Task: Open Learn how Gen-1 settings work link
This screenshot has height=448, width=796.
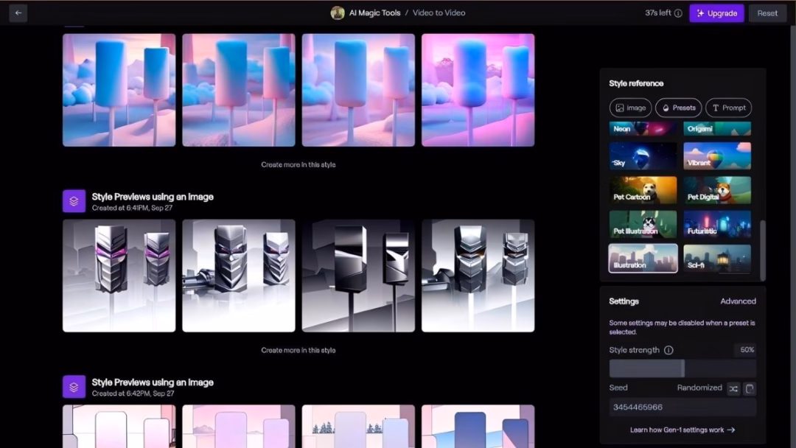Action: tap(682, 430)
